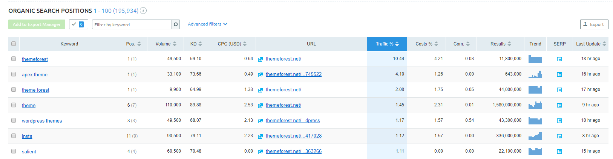Check the theme row checkbox

coord(14,105)
